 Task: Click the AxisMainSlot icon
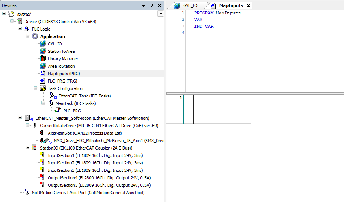coord(41,133)
